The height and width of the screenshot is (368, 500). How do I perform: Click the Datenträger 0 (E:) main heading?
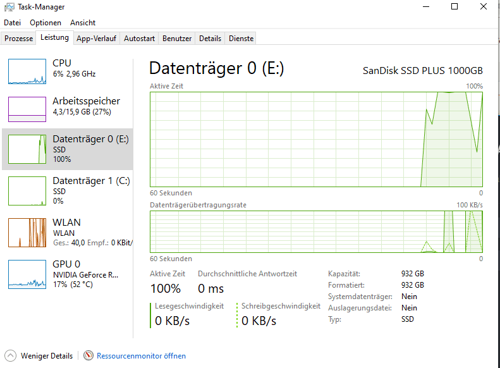[x=217, y=68]
